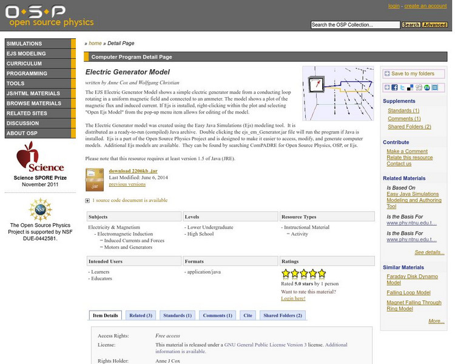Click the Login here! rating link

(x=293, y=298)
